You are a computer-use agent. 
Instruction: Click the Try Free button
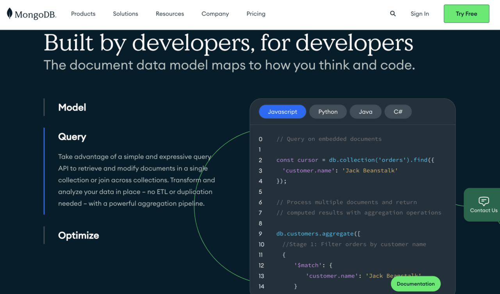click(466, 14)
